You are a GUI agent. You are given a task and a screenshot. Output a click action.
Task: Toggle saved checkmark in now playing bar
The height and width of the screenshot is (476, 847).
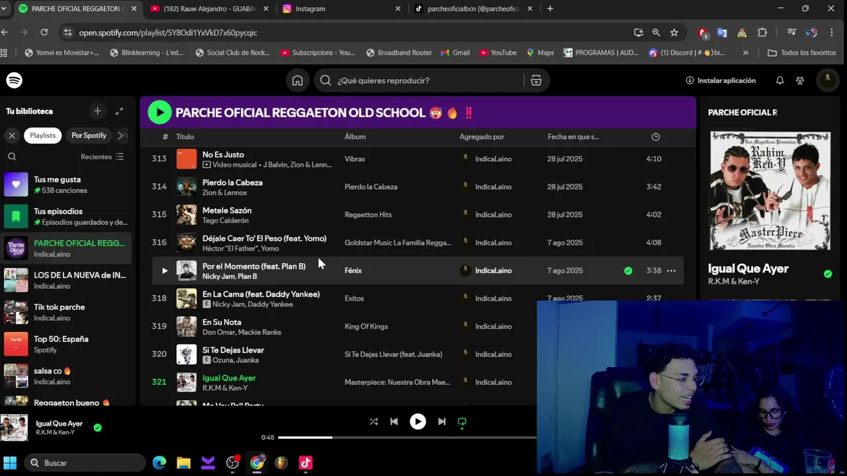97,428
